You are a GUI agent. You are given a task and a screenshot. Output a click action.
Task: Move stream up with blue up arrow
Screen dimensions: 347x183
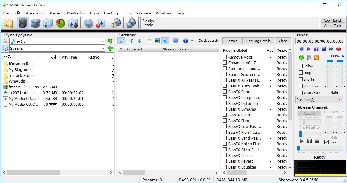click(x=132, y=41)
